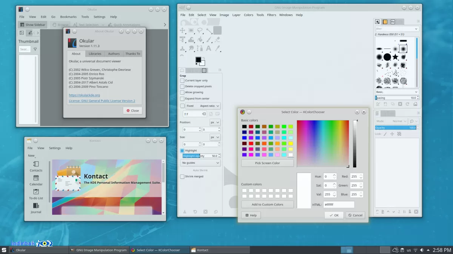This screenshot has width=453, height=254.
Task: Open the Position units px dropdown
Action: 215,122
